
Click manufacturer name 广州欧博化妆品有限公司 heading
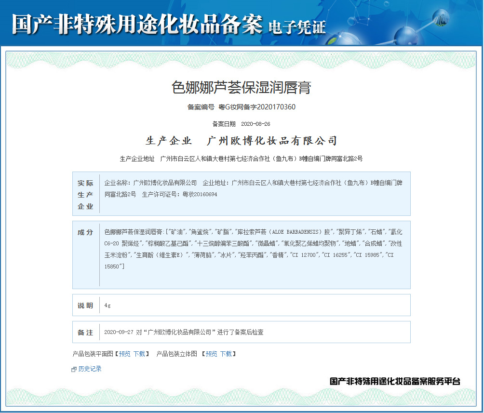(x=271, y=141)
